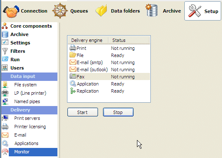Click the E-mail envelope icon in sidebar
The width and height of the screenshot is (222, 158).
[5, 135]
